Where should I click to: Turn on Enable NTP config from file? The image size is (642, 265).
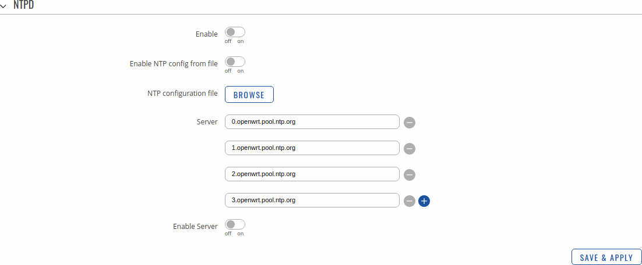pos(235,62)
